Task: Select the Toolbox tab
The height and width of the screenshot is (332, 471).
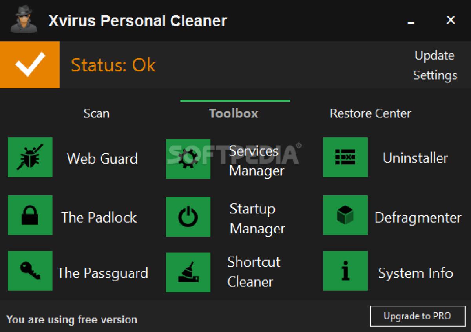Action: pyautogui.click(x=234, y=113)
